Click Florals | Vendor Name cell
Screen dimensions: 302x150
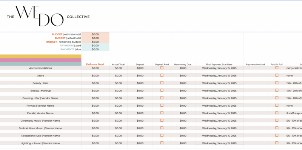(41, 113)
